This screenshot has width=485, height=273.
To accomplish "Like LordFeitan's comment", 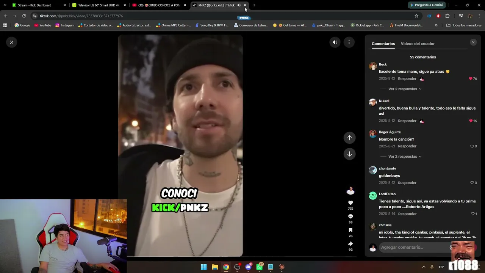I will coord(473,214).
